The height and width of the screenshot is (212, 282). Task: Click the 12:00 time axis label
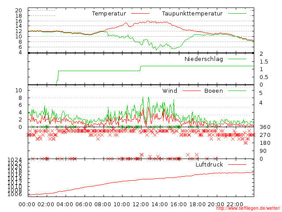point(141,204)
